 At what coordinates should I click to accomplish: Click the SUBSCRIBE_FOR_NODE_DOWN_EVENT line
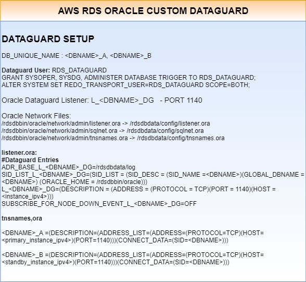(x=99, y=204)
